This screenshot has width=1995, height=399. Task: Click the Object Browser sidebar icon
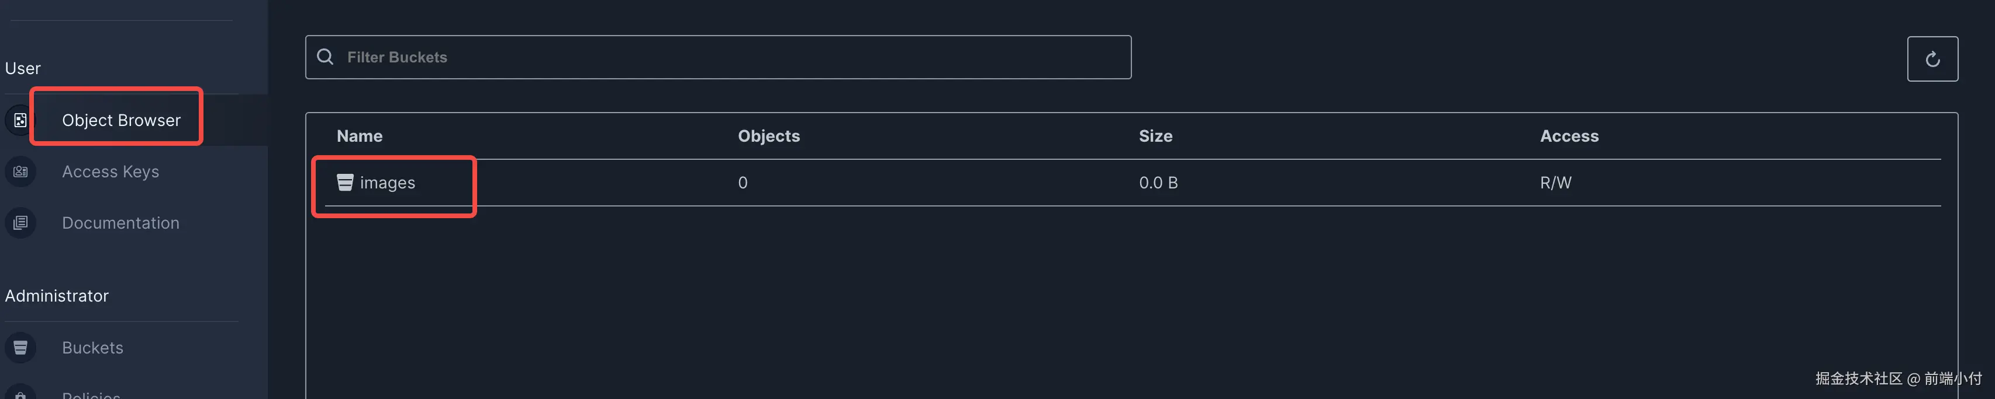[20, 120]
